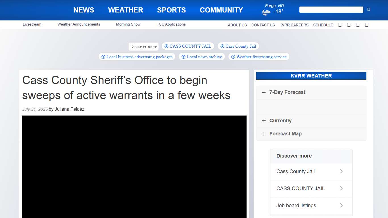Select the first social media icon after SCHEDULE
The image size is (388, 218).
(x=340, y=25)
